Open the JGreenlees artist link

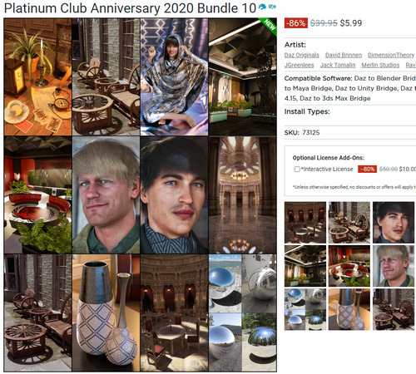pyautogui.click(x=299, y=65)
